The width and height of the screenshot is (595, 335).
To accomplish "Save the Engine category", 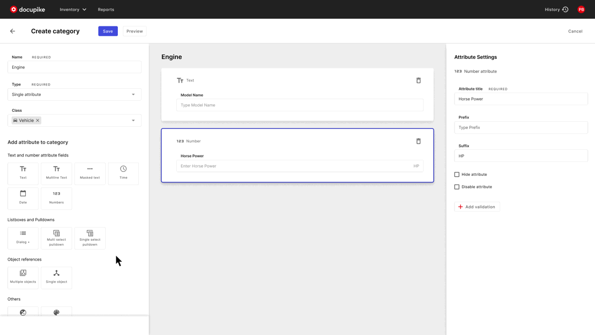I will (107, 31).
